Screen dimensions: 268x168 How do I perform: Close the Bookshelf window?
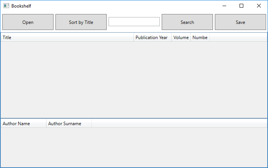point(259,6)
